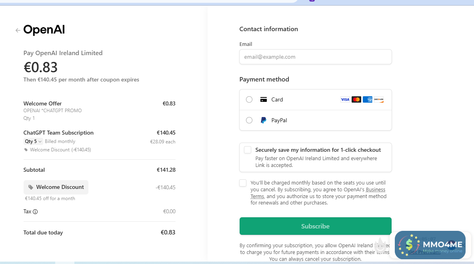474x264 pixels.
Task: Click the Email input field
Action: click(315, 57)
